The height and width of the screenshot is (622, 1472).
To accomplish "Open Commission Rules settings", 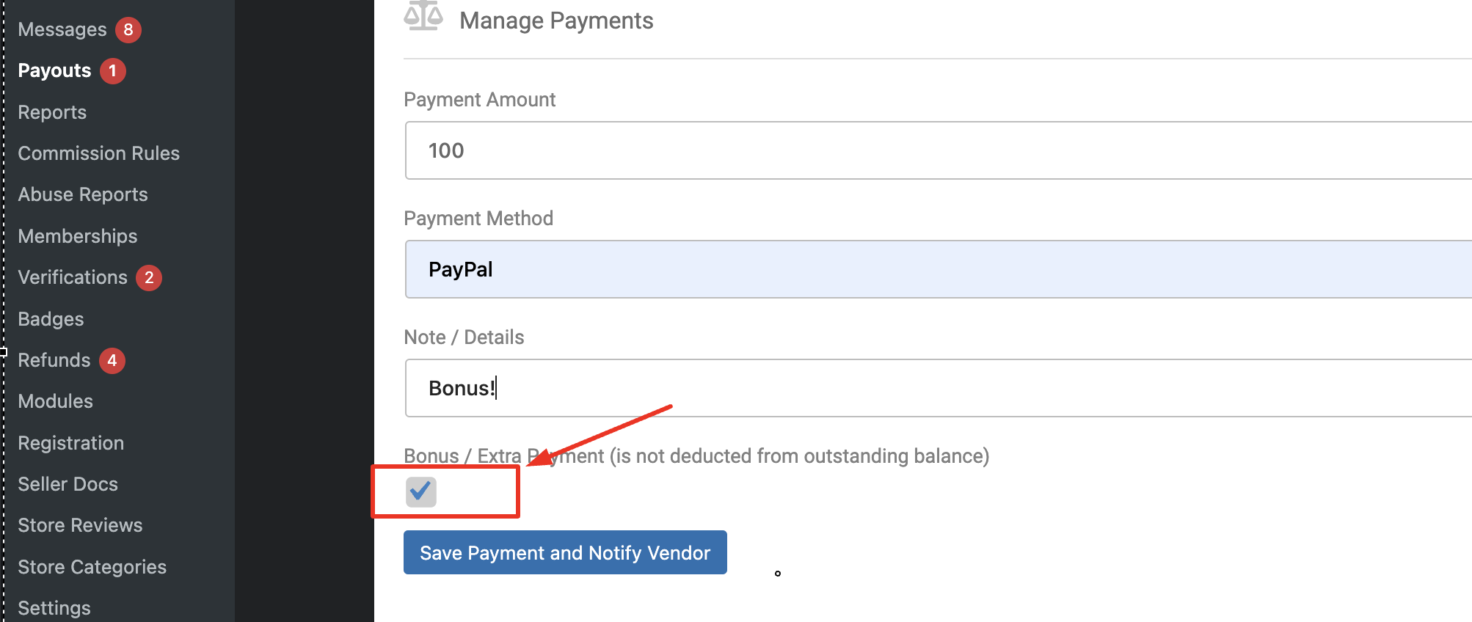I will [99, 153].
